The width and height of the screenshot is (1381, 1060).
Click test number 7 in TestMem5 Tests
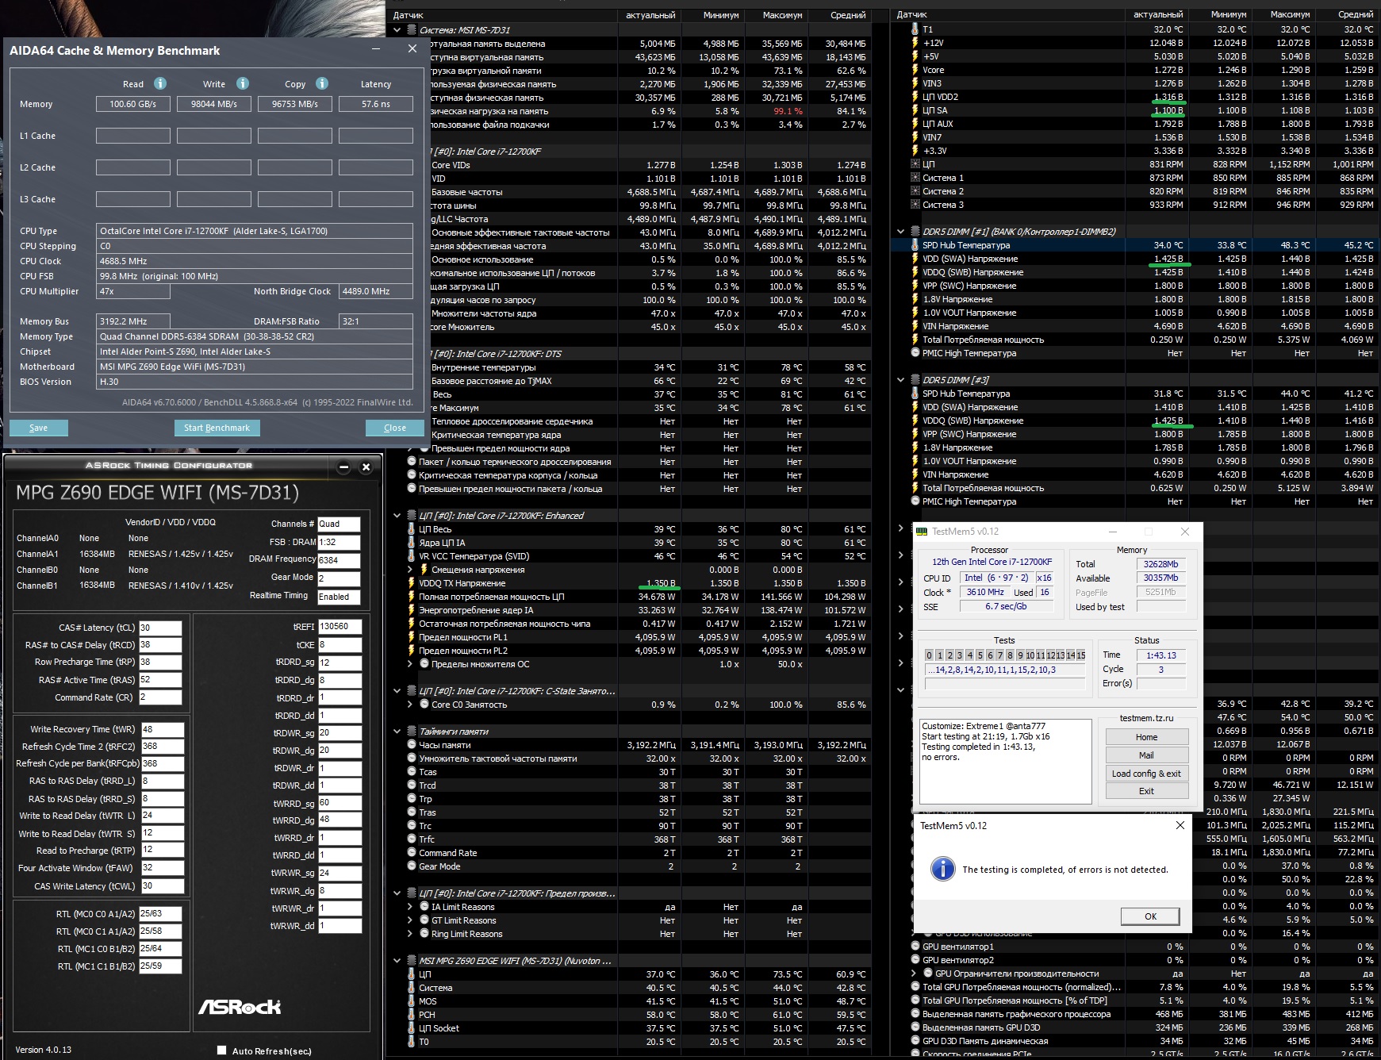999,655
